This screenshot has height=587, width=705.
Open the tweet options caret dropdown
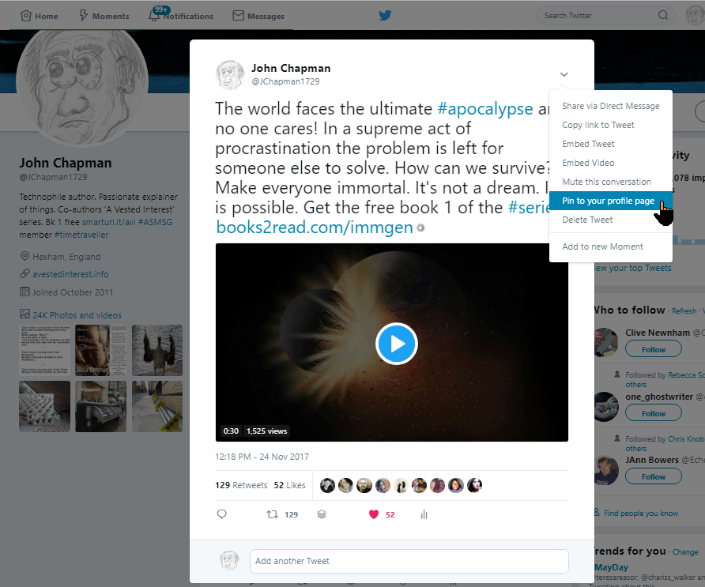click(x=564, y=73)
